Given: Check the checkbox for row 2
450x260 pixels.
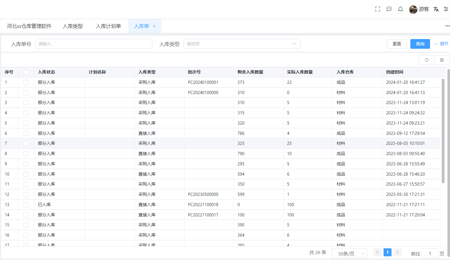Looking at the screenshot, I should 26,93.
